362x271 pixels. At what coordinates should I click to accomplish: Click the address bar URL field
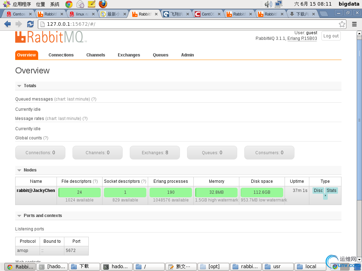pyautogui.click(x=192, y=24)
